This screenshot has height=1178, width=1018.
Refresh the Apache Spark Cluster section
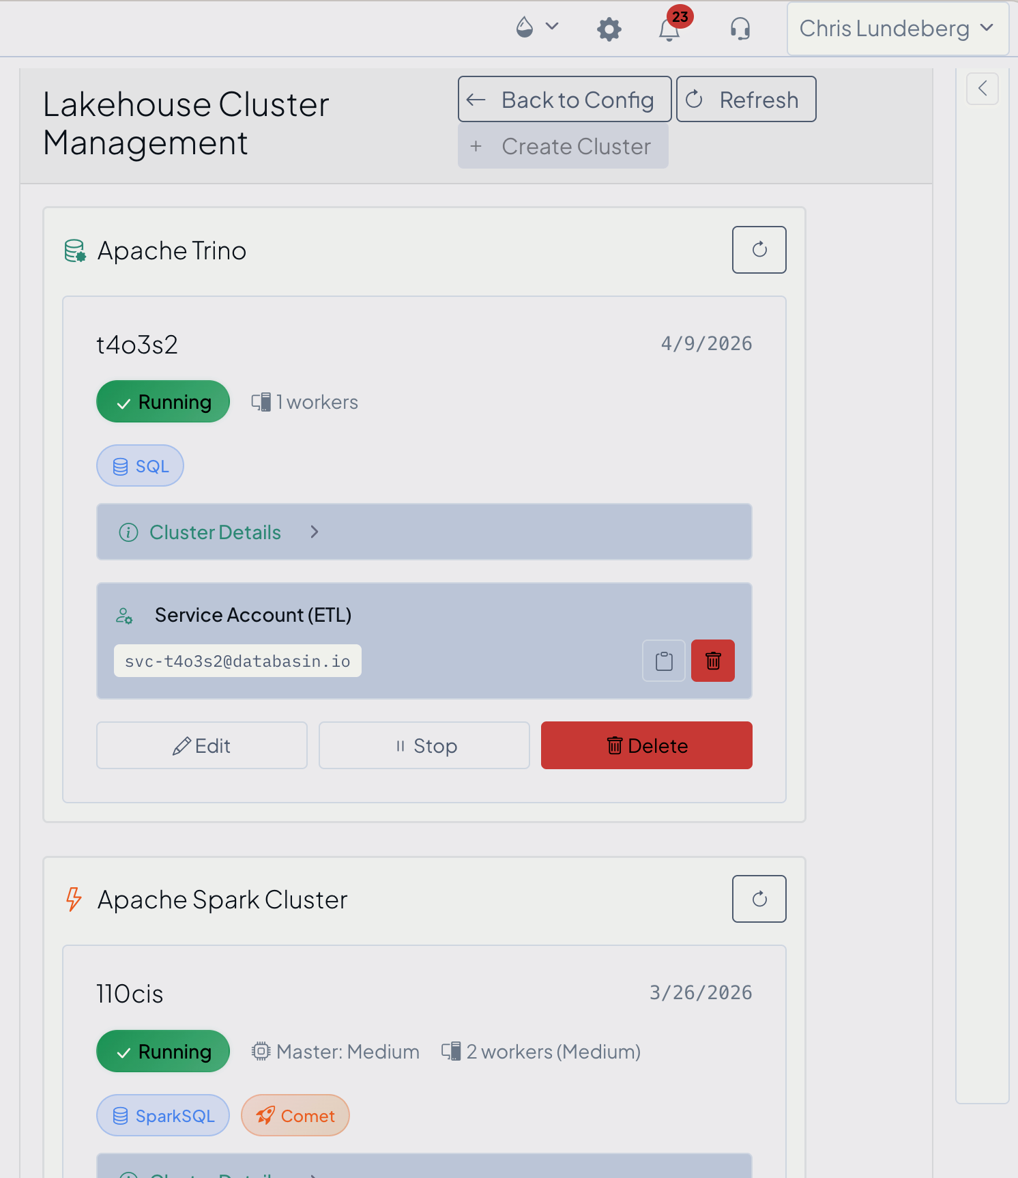tap(759, 899)
